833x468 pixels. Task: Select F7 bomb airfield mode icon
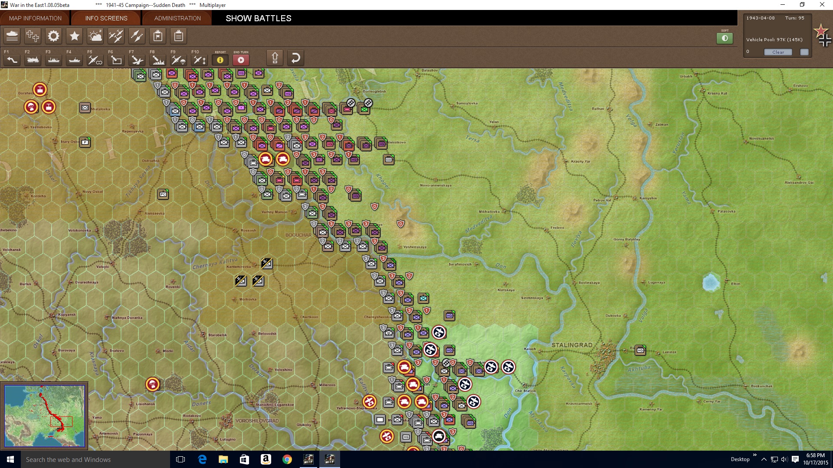137,60
